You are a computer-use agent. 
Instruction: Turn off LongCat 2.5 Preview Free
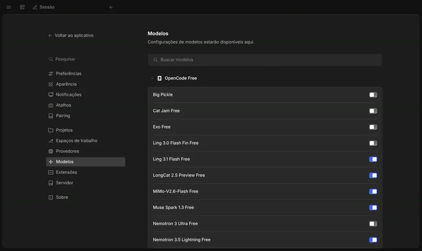click(373, 175)
